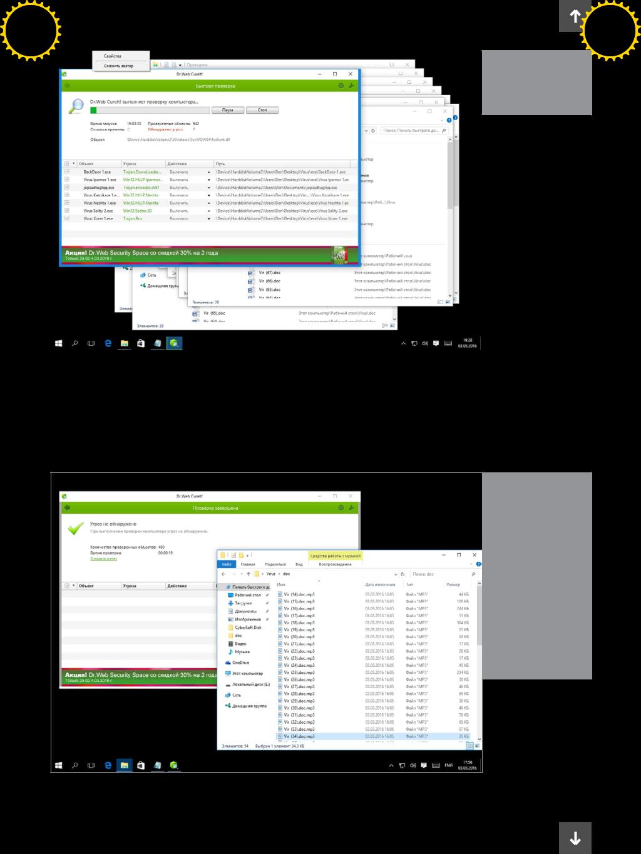Click globe icon in Проверка завершена window
Image resolution: width=641 pixels, height=854 pixels.
341,508
